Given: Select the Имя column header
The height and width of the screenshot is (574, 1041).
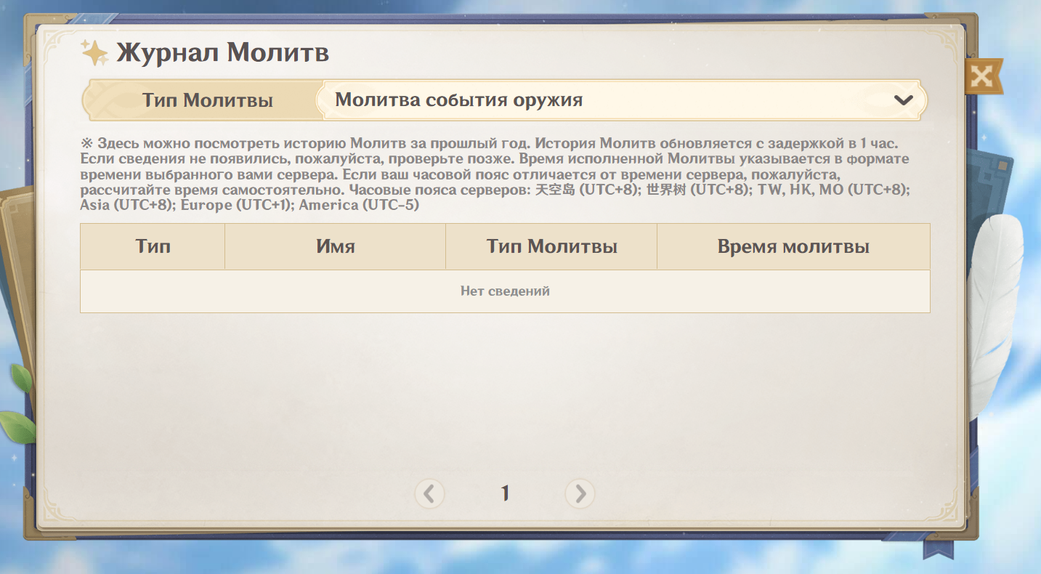Looking at the screenshot, I should pos(336,247).
